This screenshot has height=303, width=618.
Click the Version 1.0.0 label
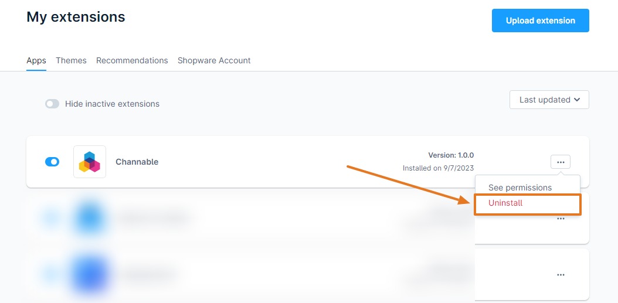coord(451,155)
